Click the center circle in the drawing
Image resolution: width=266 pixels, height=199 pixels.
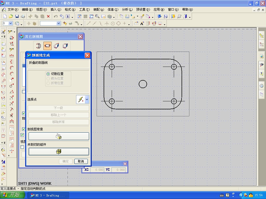(143, 84)
